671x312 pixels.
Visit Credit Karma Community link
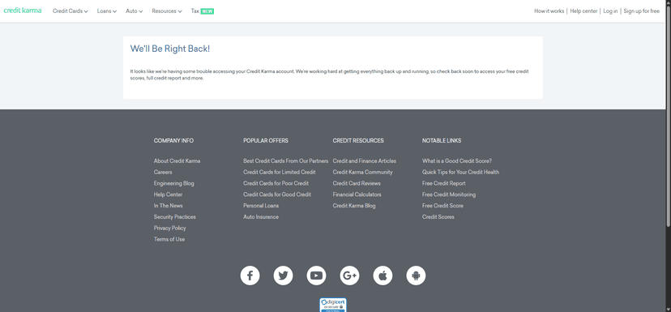(x=362, y=172)
